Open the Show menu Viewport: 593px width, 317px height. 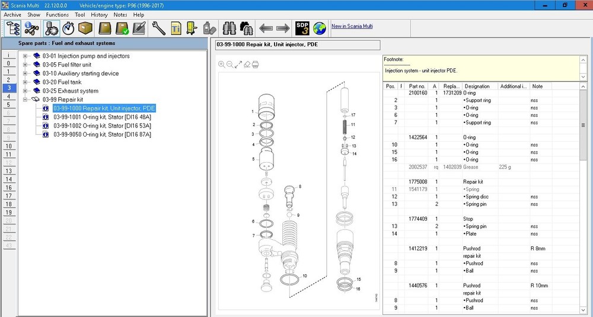click(x=34, y=15)
